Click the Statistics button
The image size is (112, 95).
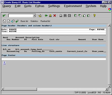[34, 21]
